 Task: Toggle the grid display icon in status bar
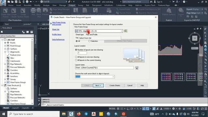point(118,109)
